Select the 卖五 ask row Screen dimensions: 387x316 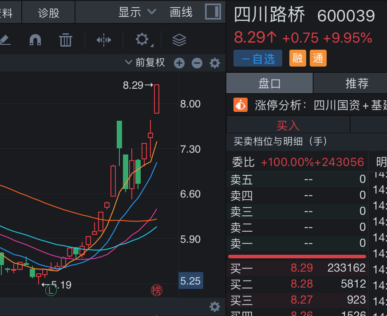click(x=297, y=179)
